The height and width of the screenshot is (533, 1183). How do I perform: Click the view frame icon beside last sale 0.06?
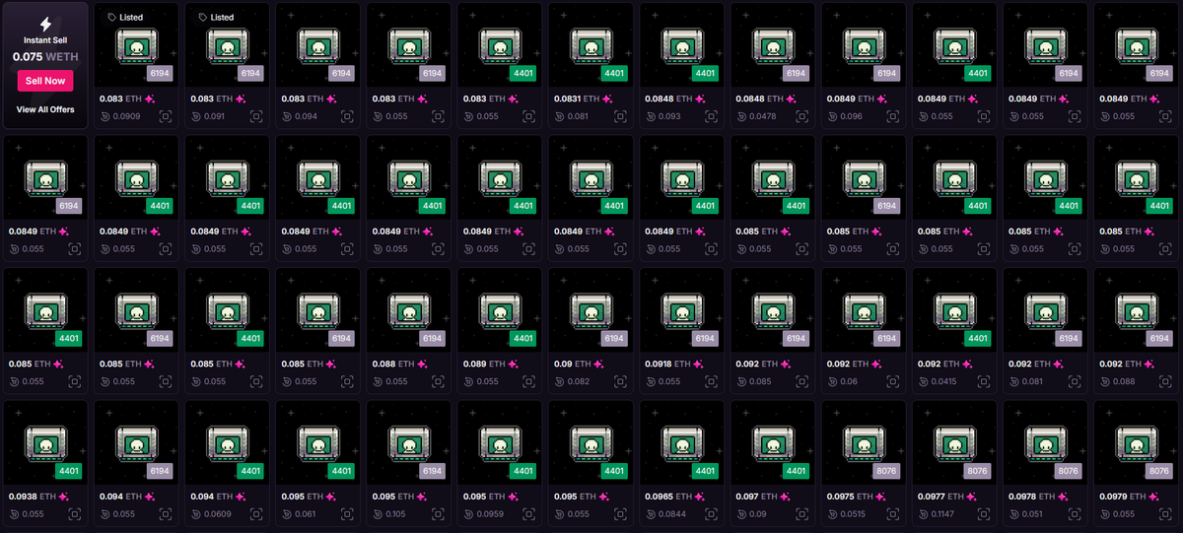pos(891,380)
